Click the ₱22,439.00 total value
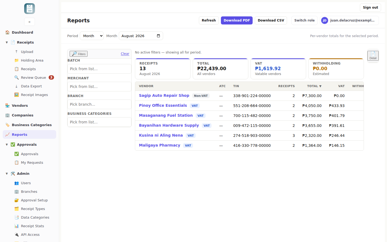387x242 pixels. pos(212,69)
